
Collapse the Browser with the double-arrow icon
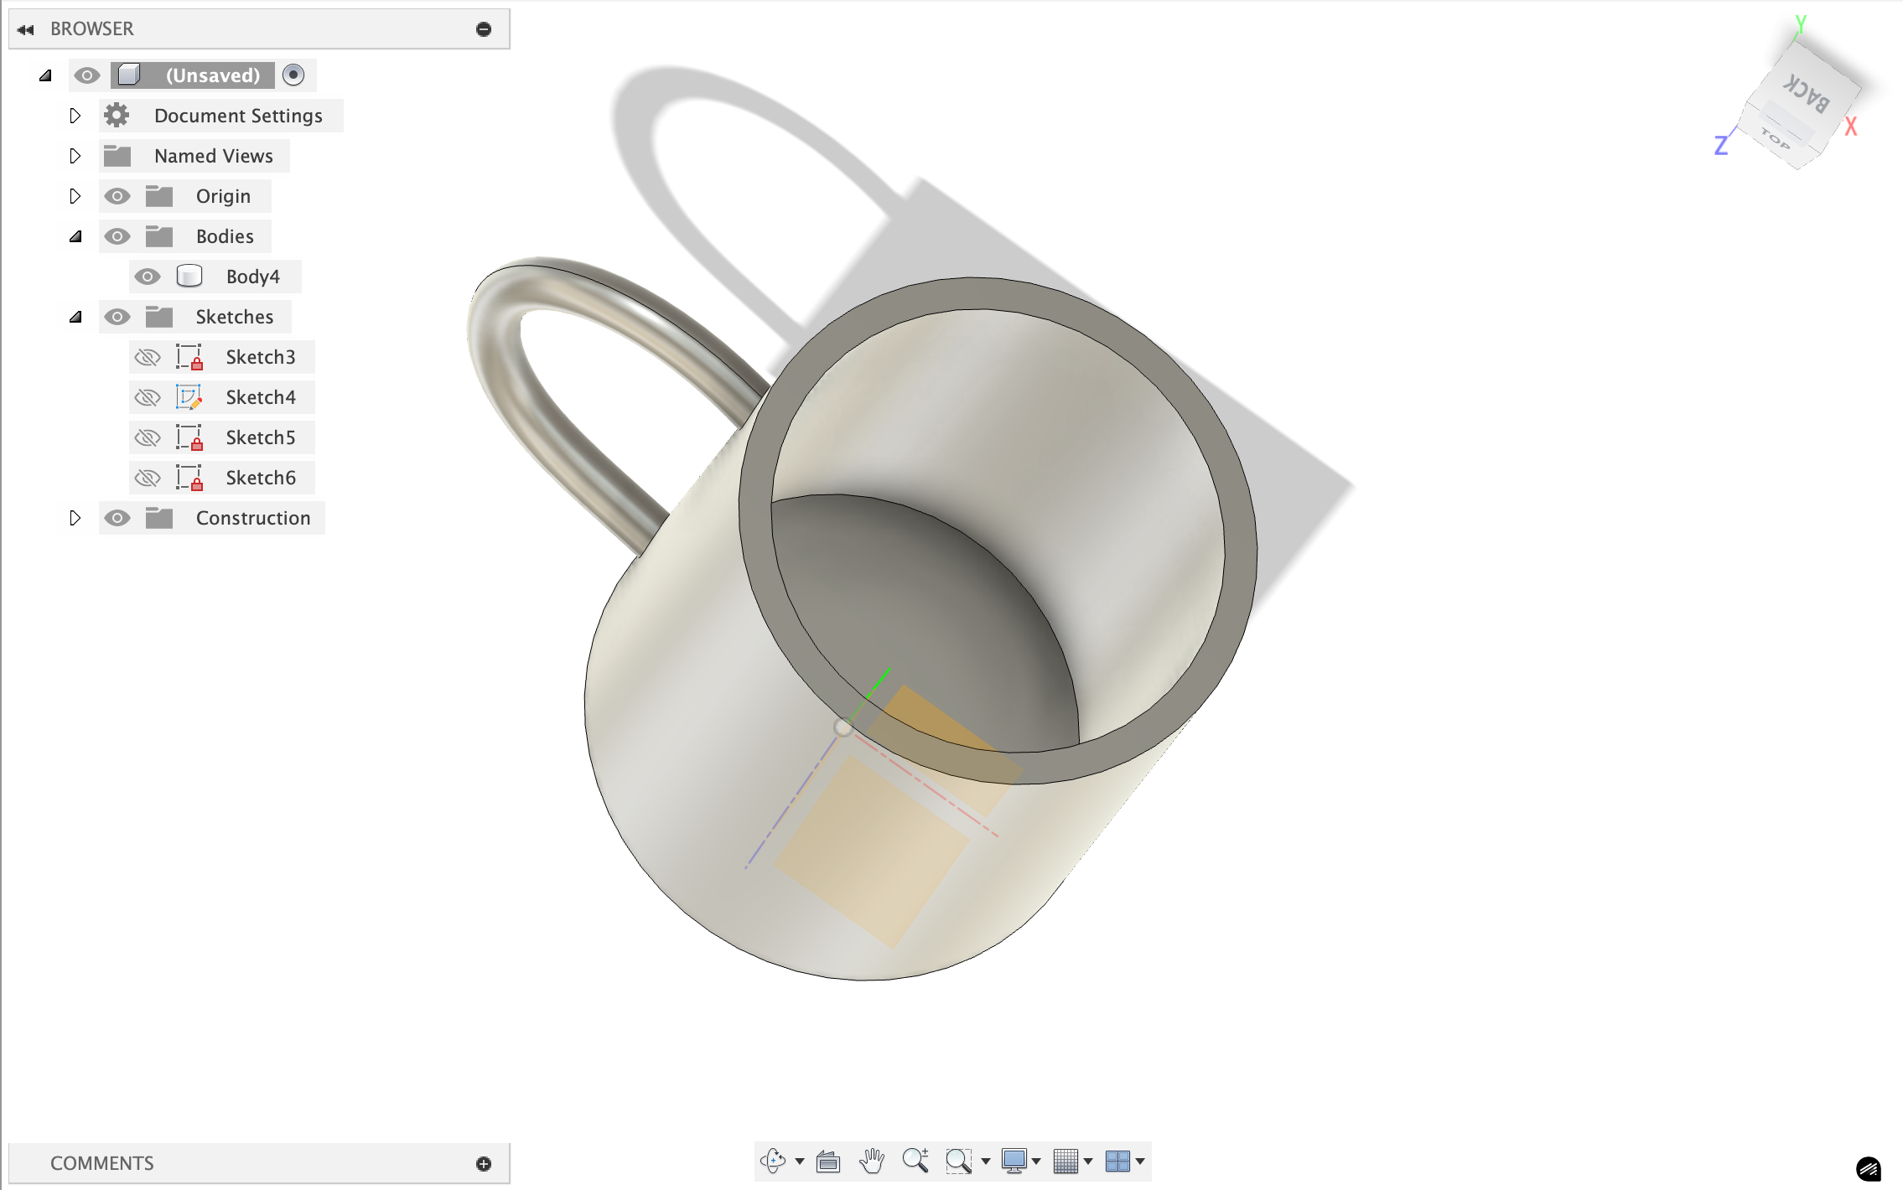click(x=26, y=28)
